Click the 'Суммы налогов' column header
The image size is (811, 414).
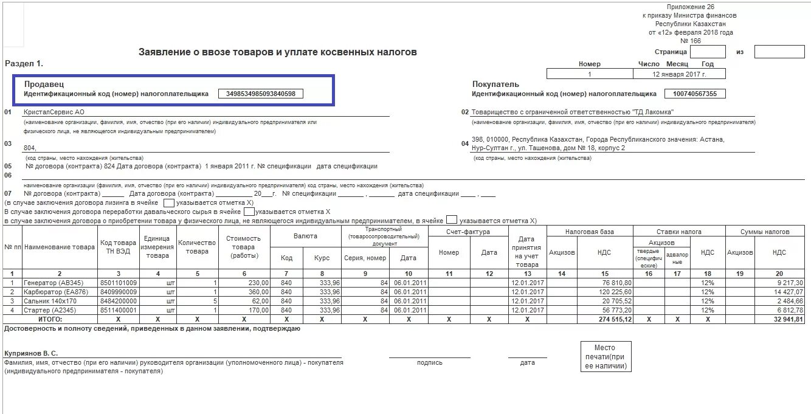pyautogui.click(x=765, y=232)
